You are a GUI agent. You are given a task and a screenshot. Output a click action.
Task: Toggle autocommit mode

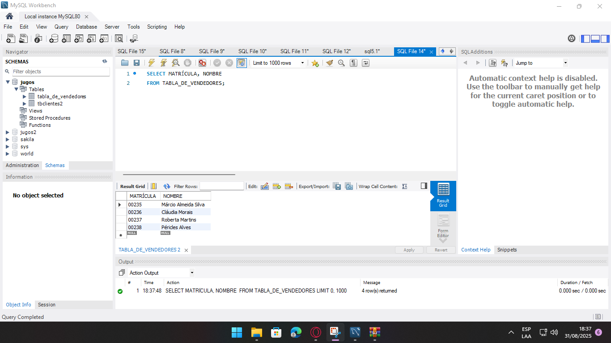point(242,63)
